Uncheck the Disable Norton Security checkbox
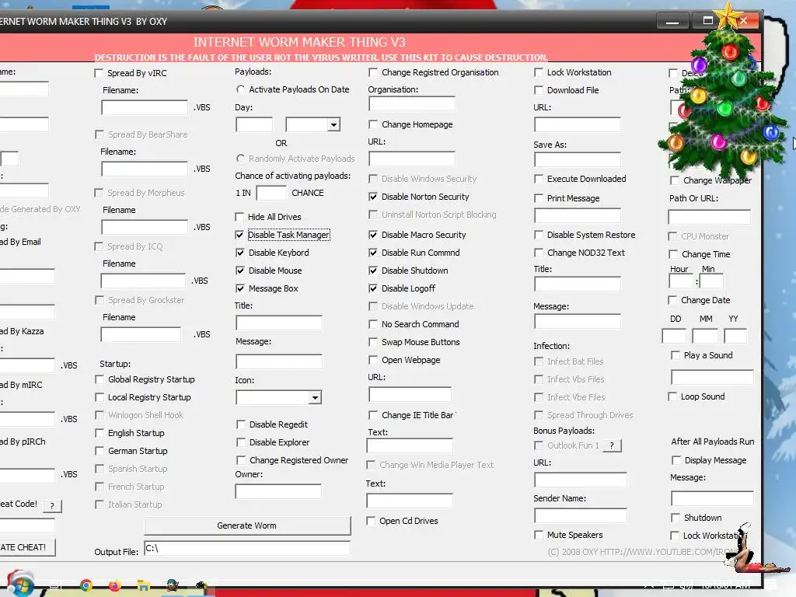The width and height of the screenshot is (796, 597). (x=373, y=197)
